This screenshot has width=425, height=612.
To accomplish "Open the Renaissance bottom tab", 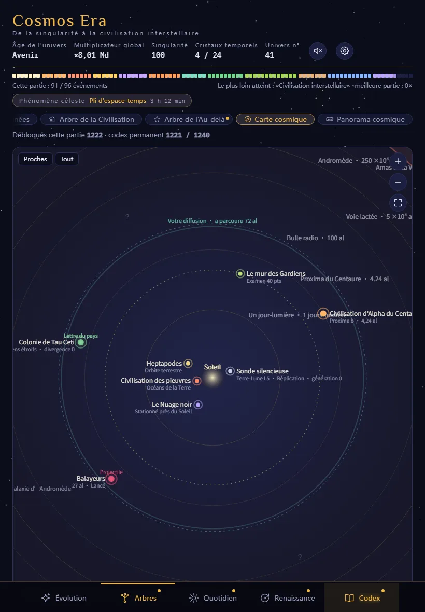I will (x=287, y=598).
